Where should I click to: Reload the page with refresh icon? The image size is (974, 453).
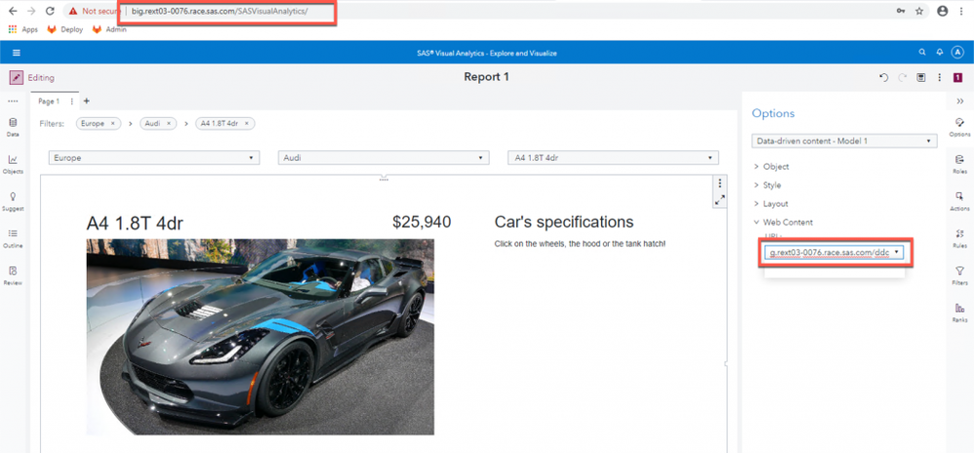tap(51, 11)
